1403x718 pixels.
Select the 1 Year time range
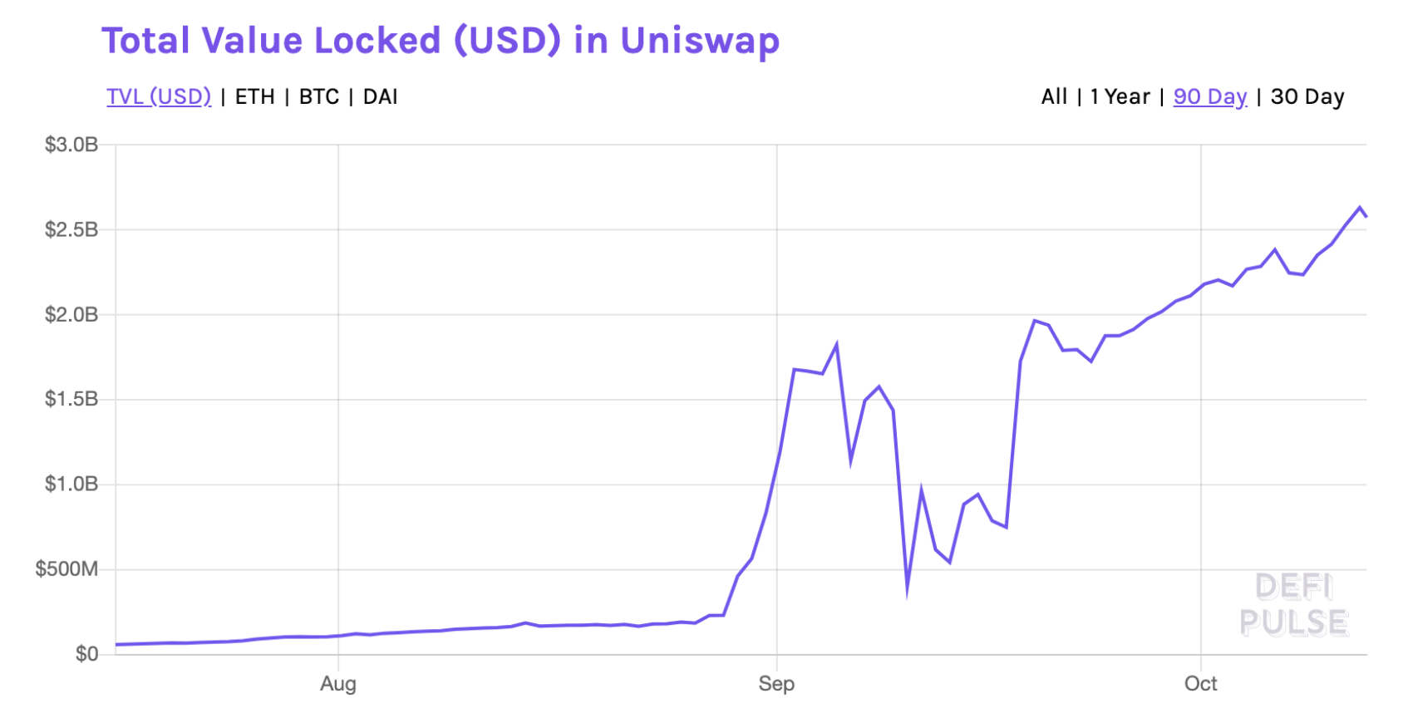[1120, 97]
